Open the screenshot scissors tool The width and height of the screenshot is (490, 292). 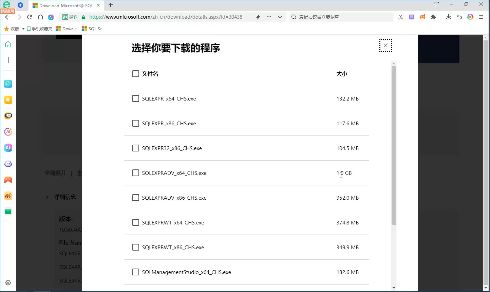click(x=401, y=17)
